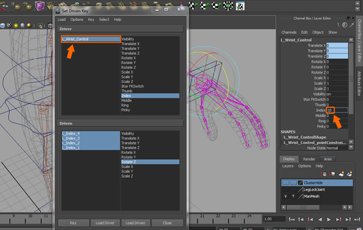Create layer from selected objects icon
Screen dimensions: 363x230
pos(350,174)
